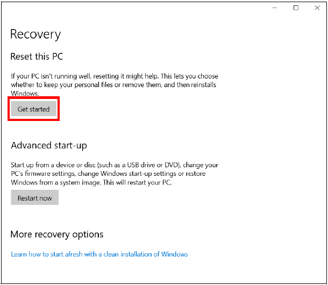
Task: Click the More recovery options heading
Action: (x=57, y=234)
